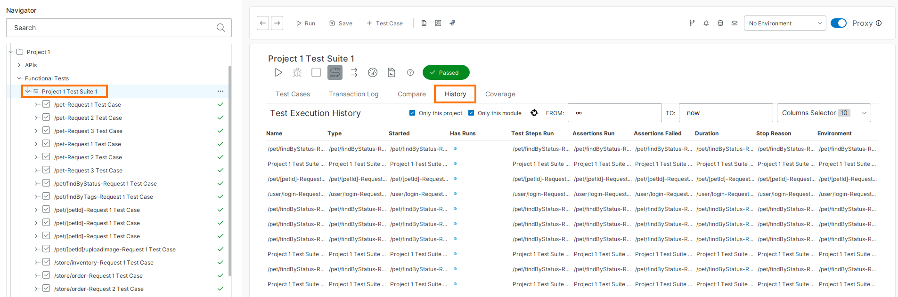Screen dimensions: 898x297
Task: Toggle checkbox for /store/order-Request 1 Test Case
Action: coord(46,275)
